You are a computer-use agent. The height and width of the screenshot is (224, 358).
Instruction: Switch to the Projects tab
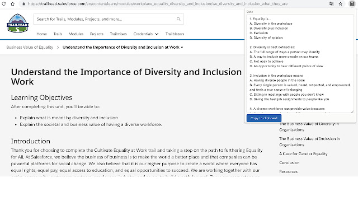click(x=96, y=34)
